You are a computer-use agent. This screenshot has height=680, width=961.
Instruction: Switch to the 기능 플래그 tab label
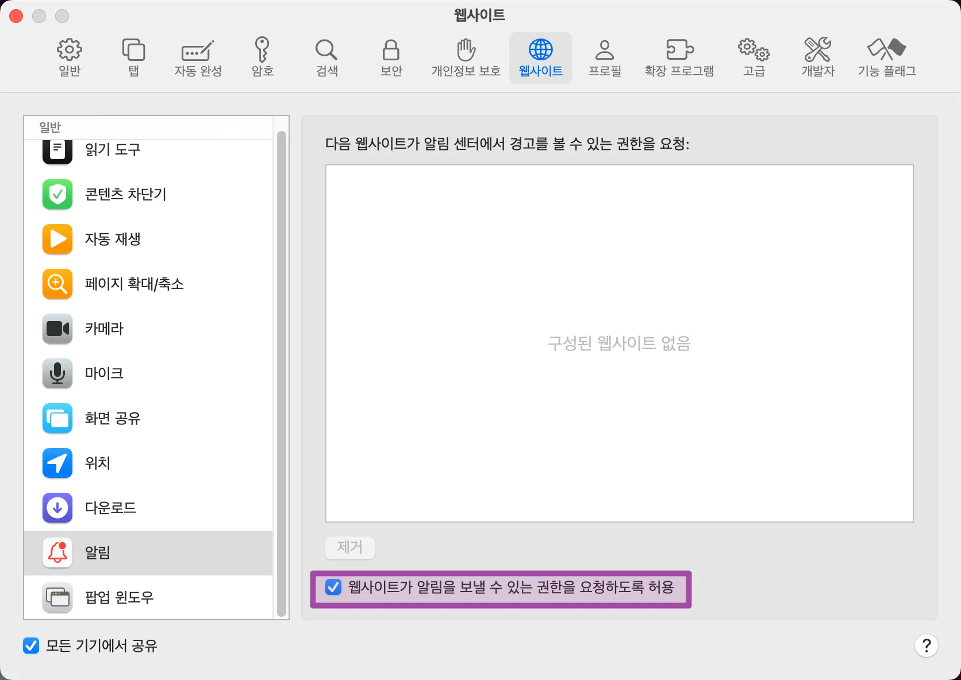[887, 71]
